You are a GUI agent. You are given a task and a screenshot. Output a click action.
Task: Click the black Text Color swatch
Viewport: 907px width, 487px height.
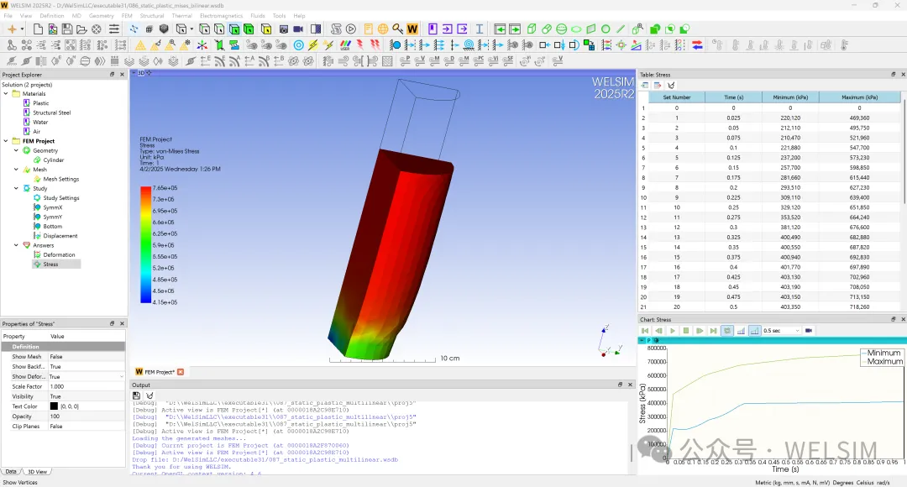tap(54, 406)
